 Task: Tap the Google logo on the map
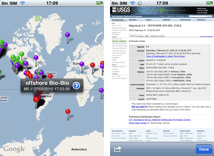coord(15,149)
